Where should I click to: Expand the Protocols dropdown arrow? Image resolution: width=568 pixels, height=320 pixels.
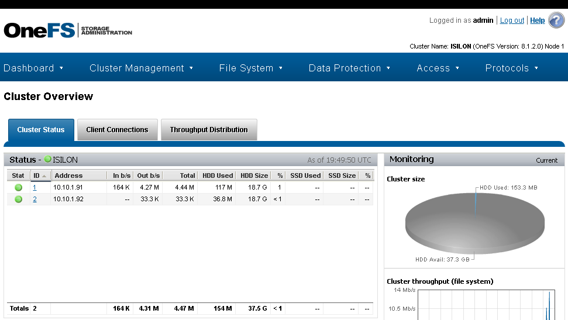pos(536,68)
